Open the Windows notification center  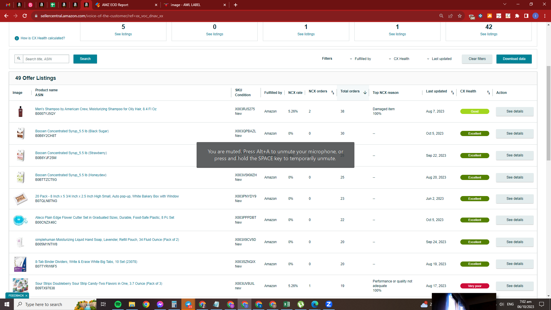click(x=542, y=304)
